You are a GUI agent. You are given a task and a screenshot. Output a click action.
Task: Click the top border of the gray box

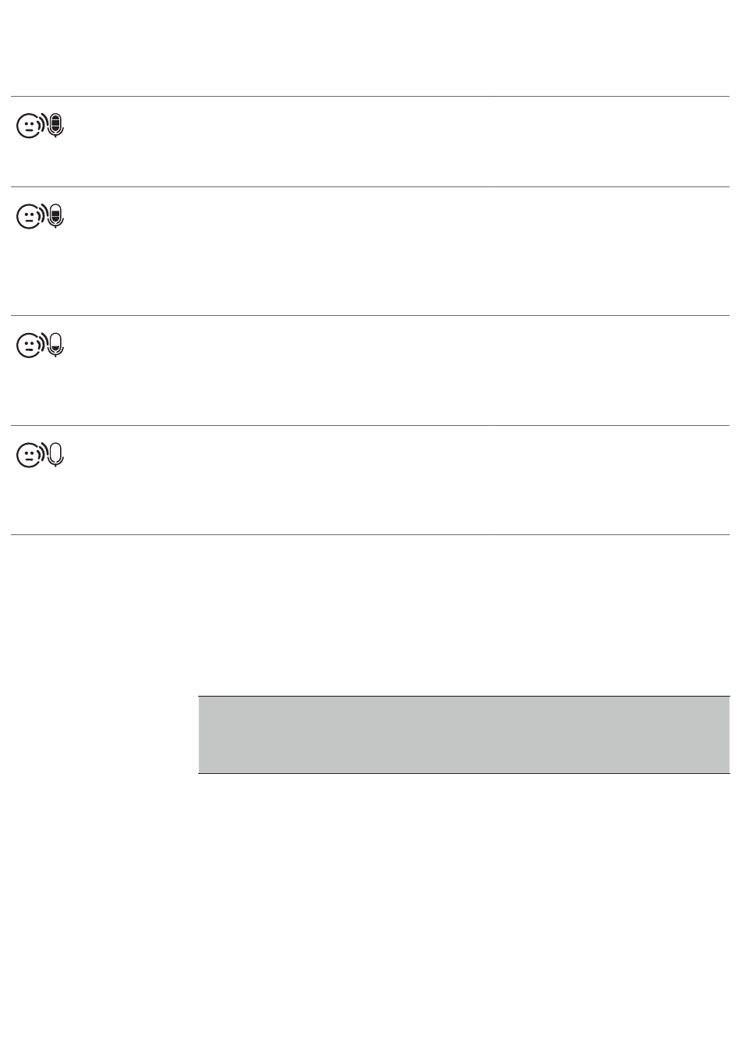tap(463, 696)
